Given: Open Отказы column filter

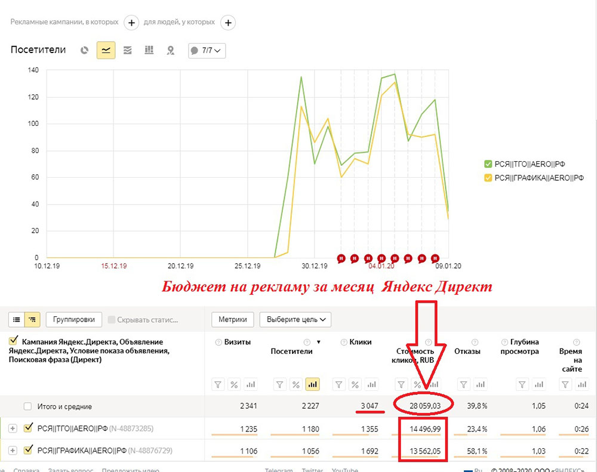Looking at the screenshot, I should [x=464, y=384].
